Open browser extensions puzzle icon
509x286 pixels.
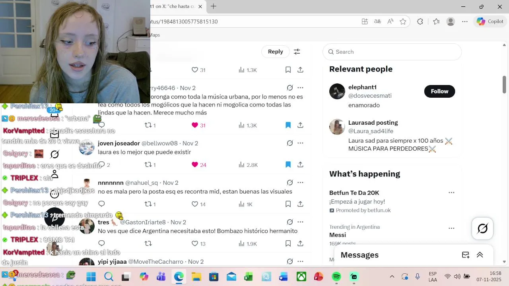click(x=420, y=21)
